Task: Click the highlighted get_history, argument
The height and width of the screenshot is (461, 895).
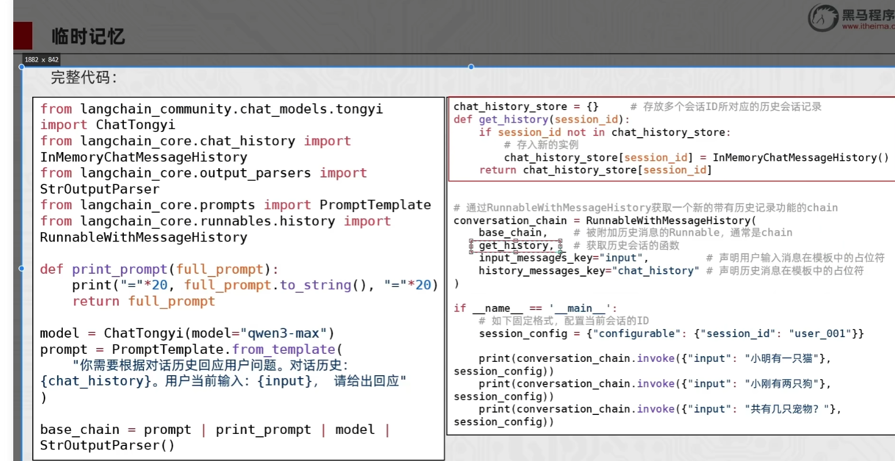Action: pos(516,246)
